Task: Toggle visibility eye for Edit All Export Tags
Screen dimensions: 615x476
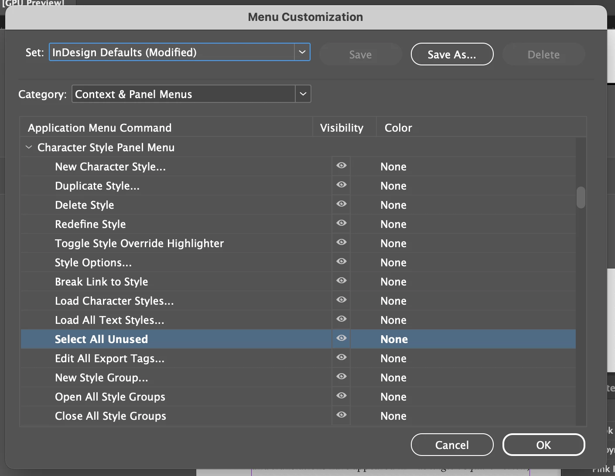Action: pyautogui.click(x=342, y=357)
